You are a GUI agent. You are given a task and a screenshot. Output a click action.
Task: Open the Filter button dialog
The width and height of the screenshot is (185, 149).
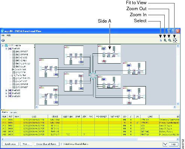[26, 144]
